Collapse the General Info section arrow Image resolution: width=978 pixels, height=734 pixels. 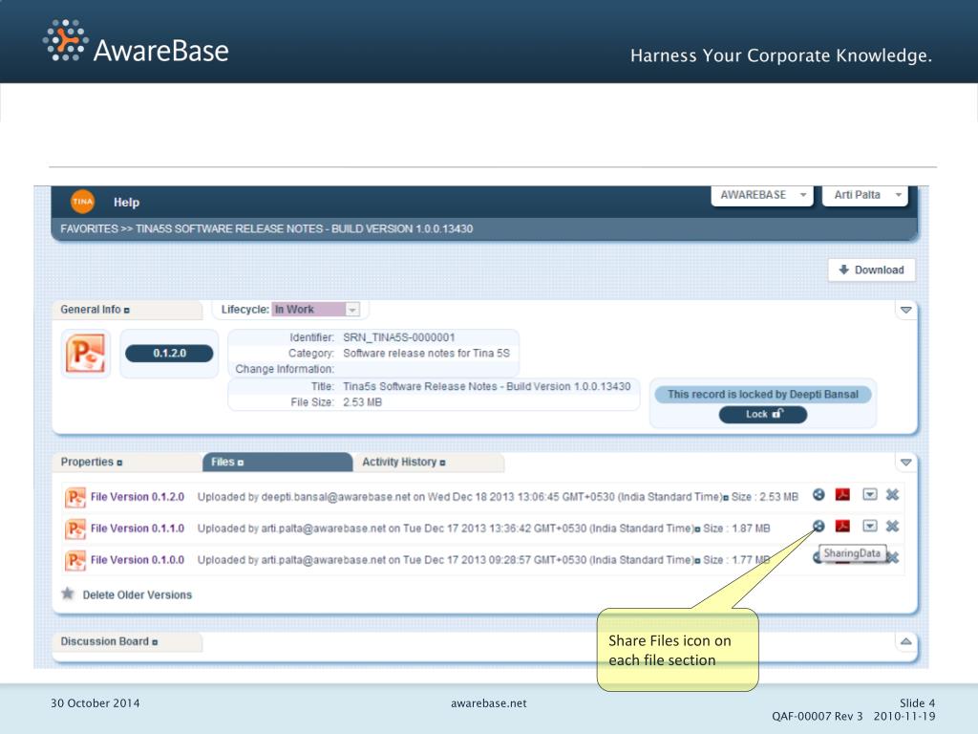906,310
